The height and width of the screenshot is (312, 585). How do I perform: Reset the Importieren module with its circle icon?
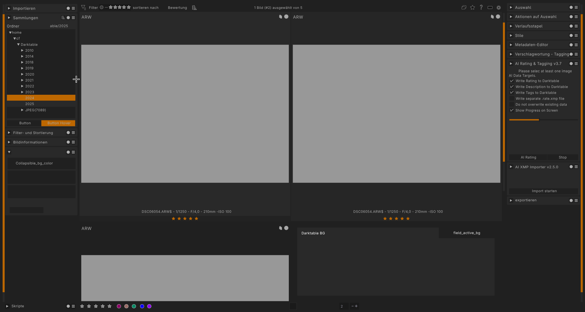(x=68, y=8)
